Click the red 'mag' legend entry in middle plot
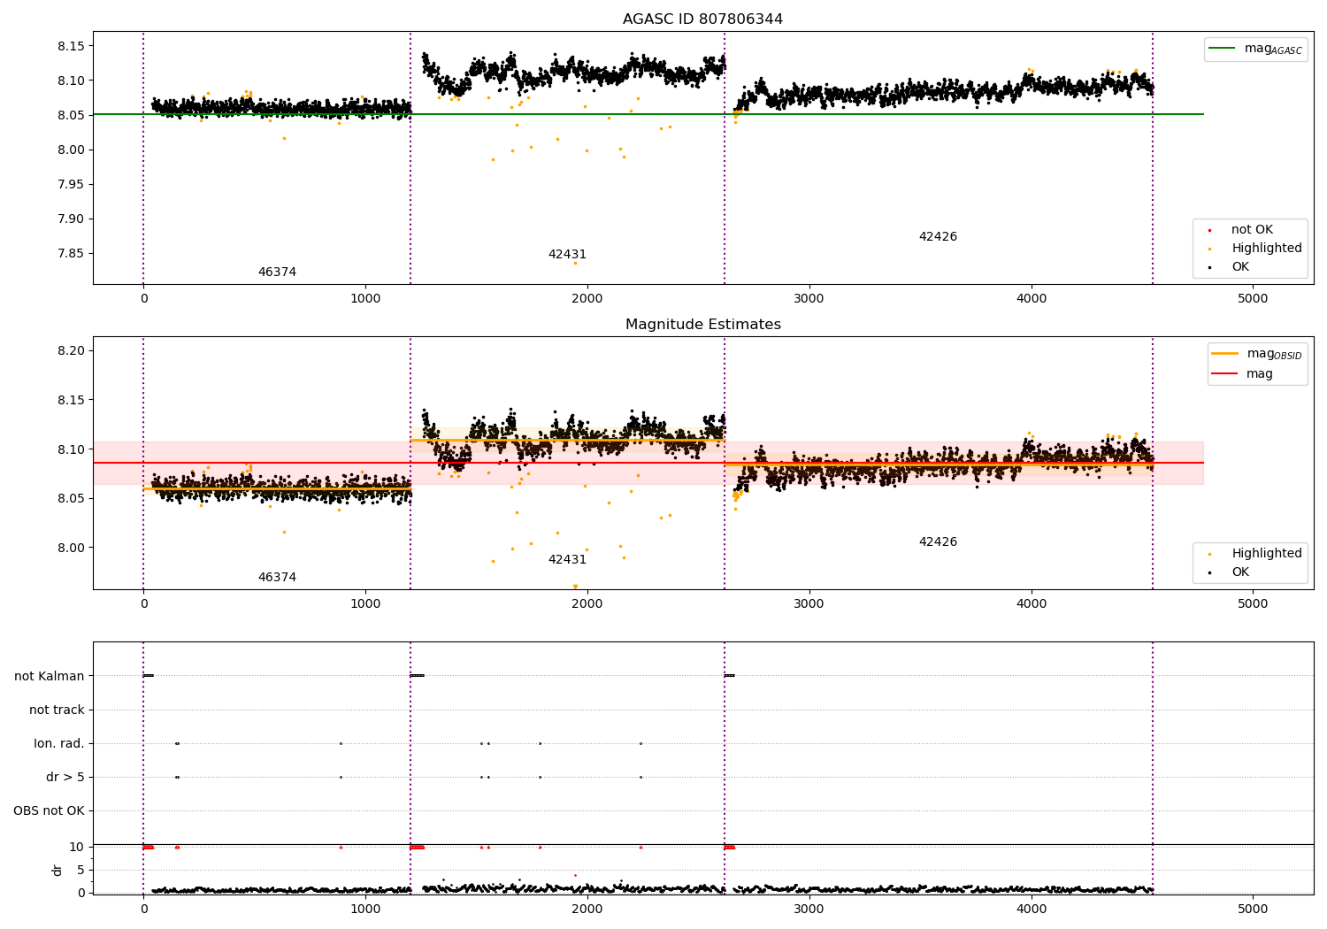Image resolution: width=1327 pixels, height=929 pixels. click(1242, 374)
